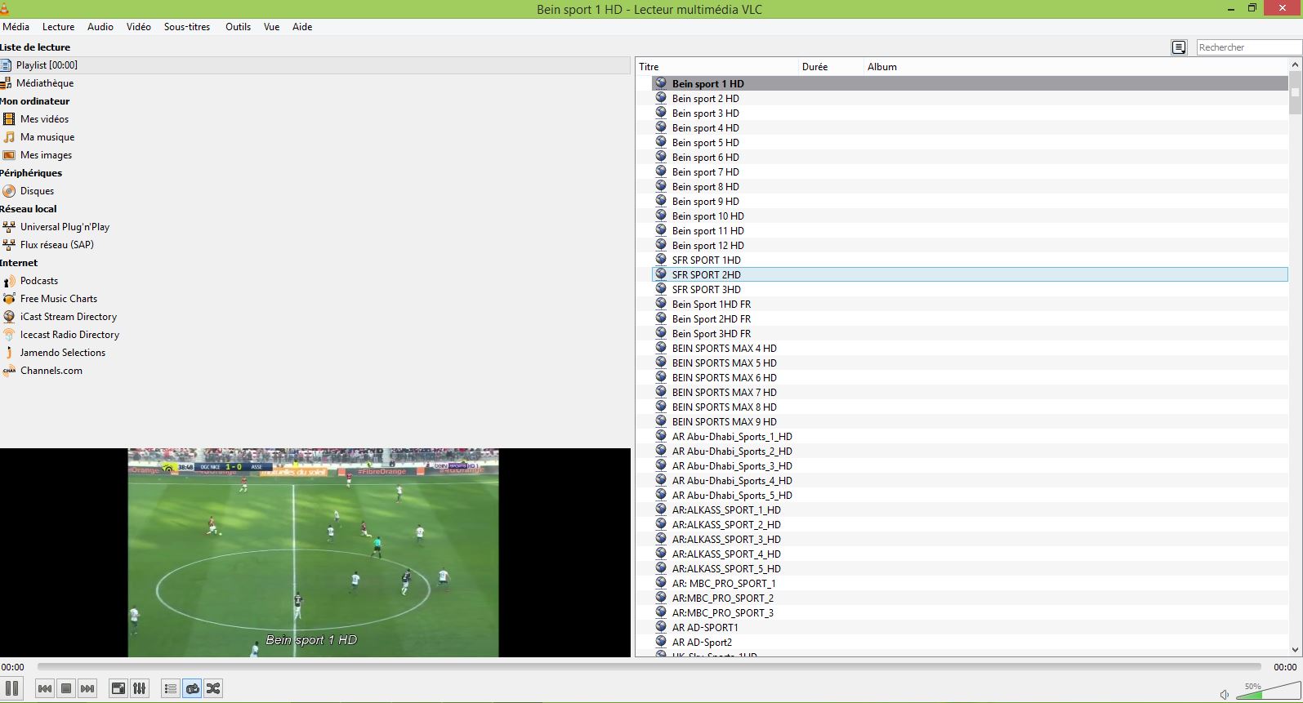Open Free Music Charts
Image resolution: width=1303 pixels, height=703 pixels.
[58, 299]
